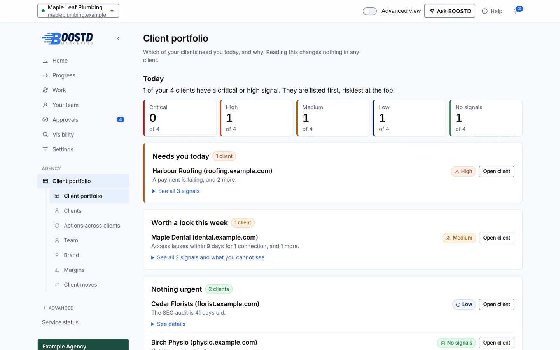This screenshot has width=560, height=350.
Task: Open the Service status page
Action: (x=60, y=322)
